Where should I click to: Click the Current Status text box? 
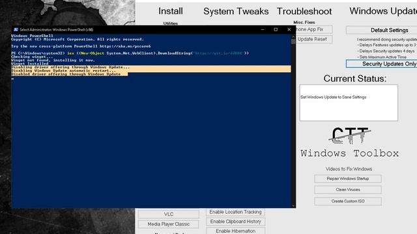(x=349, y=103)
